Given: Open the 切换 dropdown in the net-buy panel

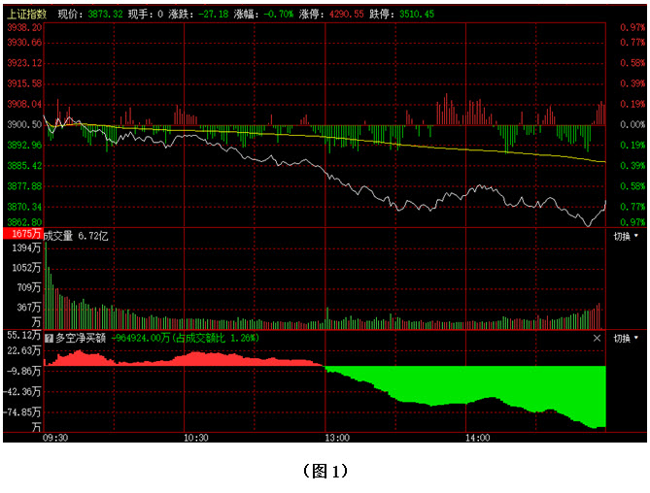Looking at the screenshot, I should click(627, 339).
